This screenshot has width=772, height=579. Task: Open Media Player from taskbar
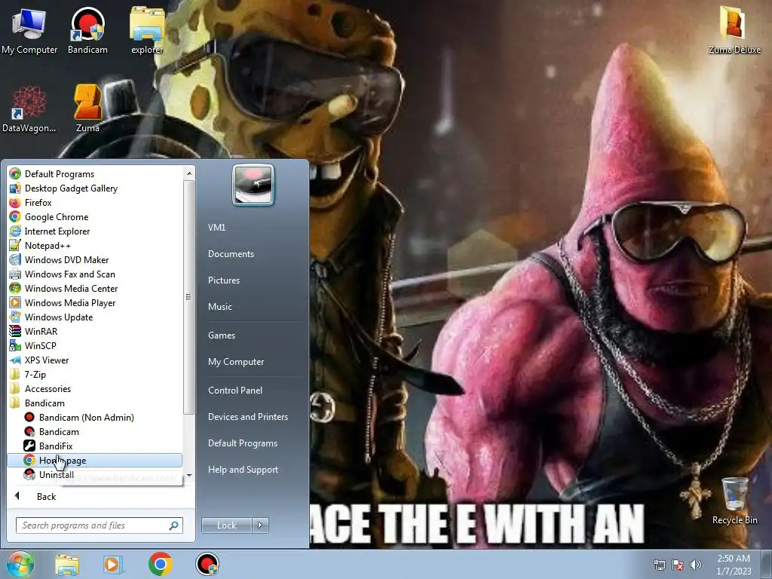[x=112, y=565]
